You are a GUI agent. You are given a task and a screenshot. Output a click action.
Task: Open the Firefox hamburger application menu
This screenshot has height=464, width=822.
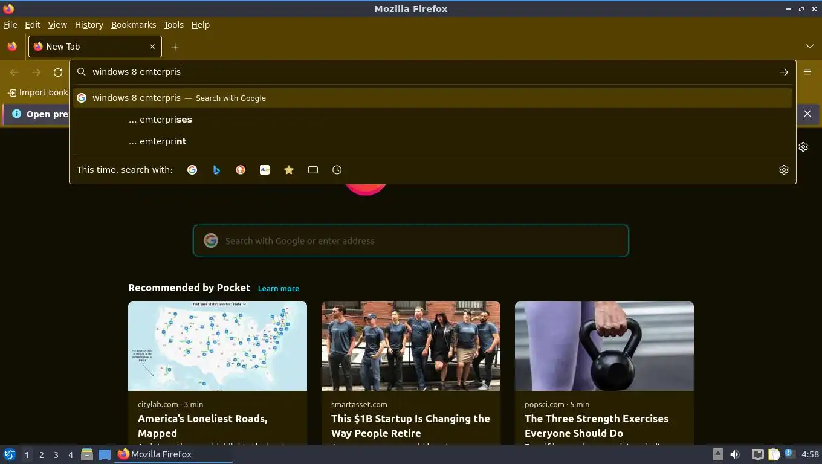807,71
